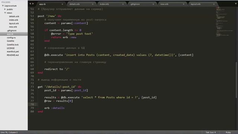
Task: Open config.ru in the sidebar
Action: (x=11, y=38)
